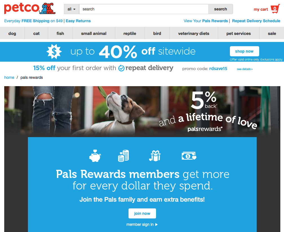
Task: Focus the search text field
Action: tap(144, 9)
